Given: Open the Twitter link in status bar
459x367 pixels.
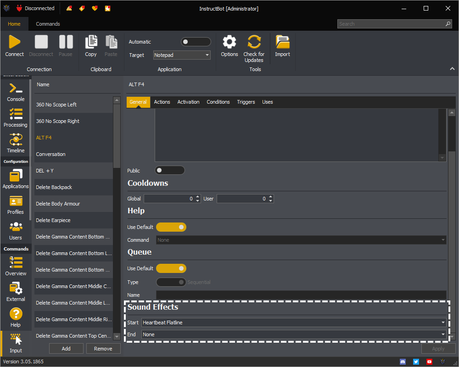Looking at the screenshot, I should 416,362.
